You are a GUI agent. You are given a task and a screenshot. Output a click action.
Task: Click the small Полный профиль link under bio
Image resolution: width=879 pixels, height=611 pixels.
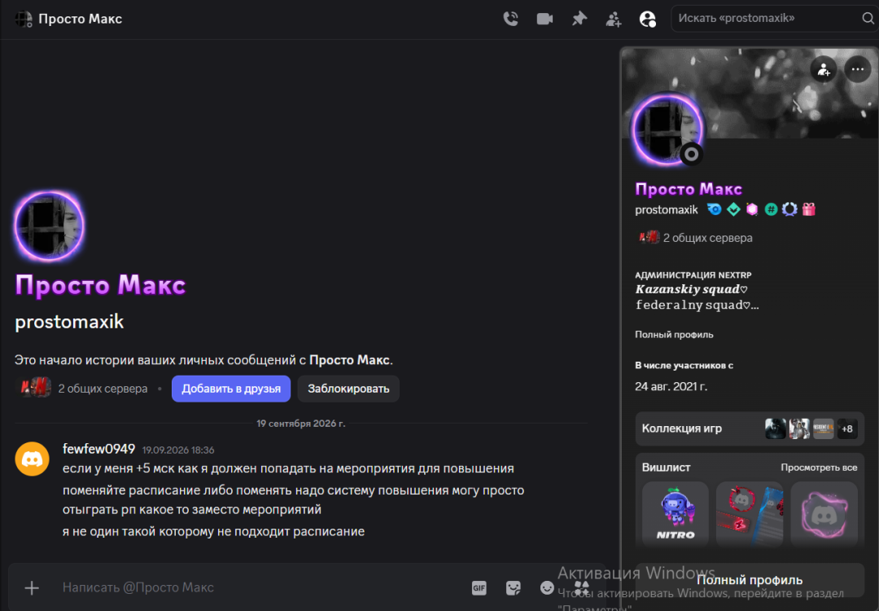(674, 334)
